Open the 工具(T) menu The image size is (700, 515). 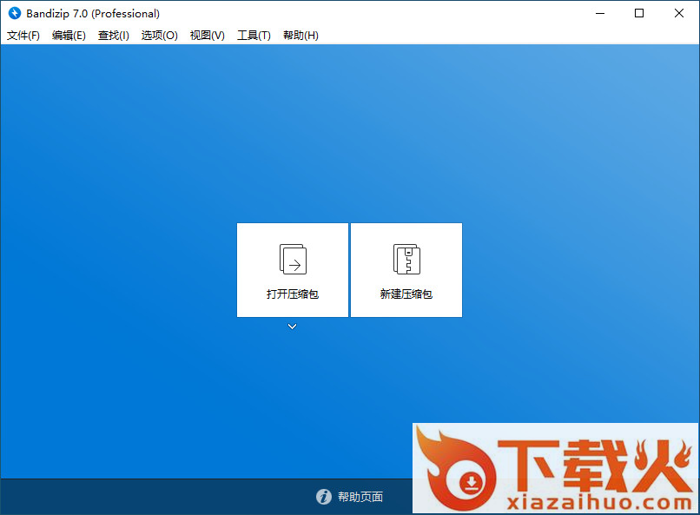(x=254, y=36)
